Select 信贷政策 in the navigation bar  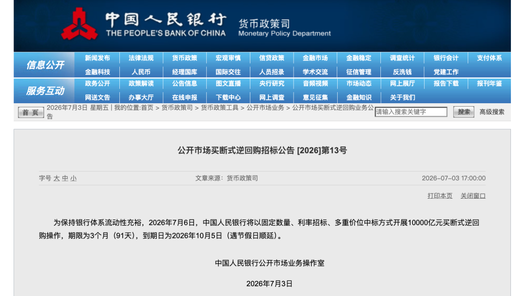pos(272,58)
